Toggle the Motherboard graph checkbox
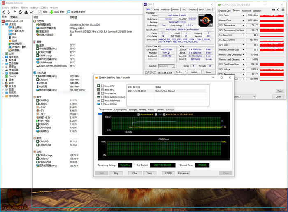 [x=139, y=114]
